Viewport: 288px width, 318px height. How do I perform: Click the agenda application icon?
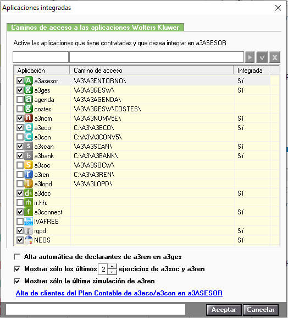(29, 99)
